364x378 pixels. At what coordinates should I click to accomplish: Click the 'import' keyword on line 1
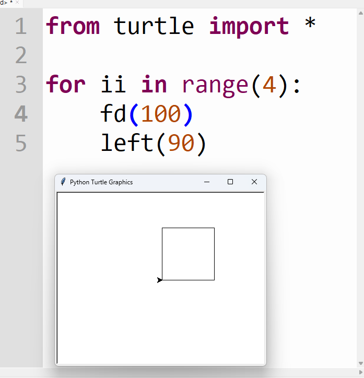249,27
